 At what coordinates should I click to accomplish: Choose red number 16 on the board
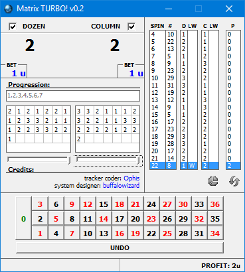(x=120, y=234)
